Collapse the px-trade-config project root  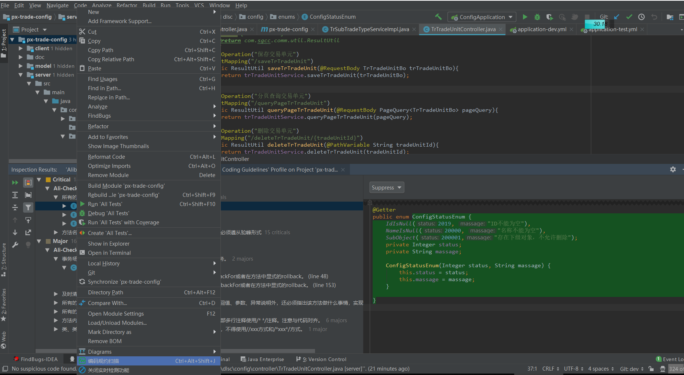click(x=12, y=39)
